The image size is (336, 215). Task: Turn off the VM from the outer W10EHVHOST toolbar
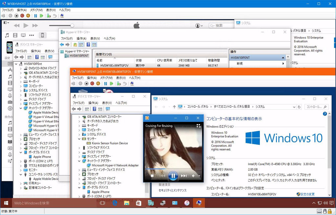coord(16,16)
